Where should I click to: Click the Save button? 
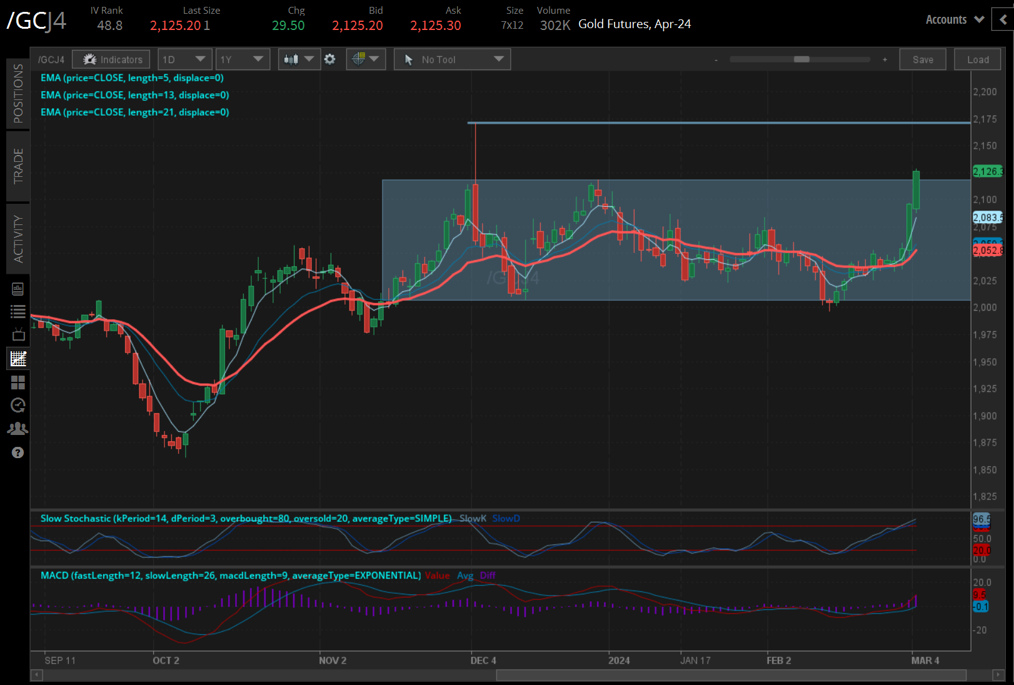pyautogui.click(x=922, y=59)
